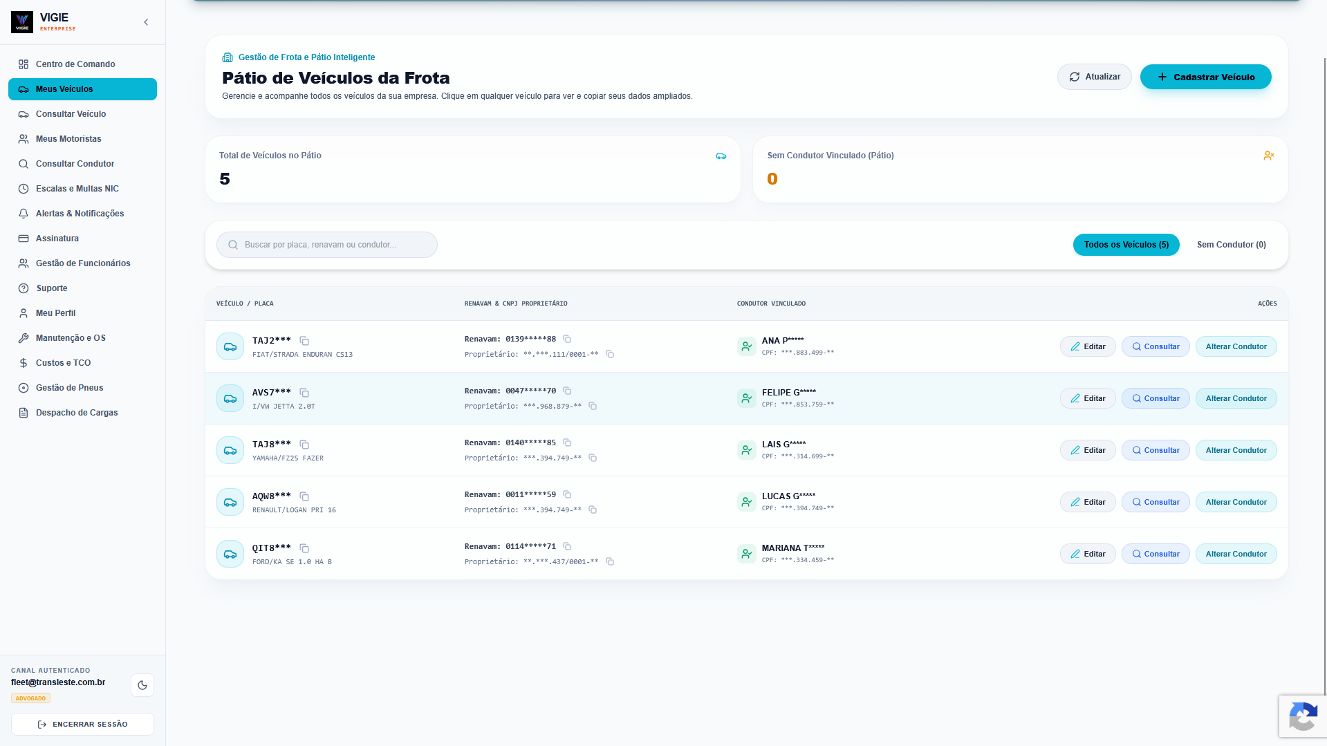Go to Meus Motoristas in the sidebar
The image size is (1327, 746).
tap(82, 139)
